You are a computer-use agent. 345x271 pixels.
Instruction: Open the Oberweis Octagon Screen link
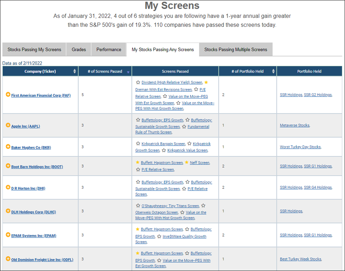click(156, 212)
